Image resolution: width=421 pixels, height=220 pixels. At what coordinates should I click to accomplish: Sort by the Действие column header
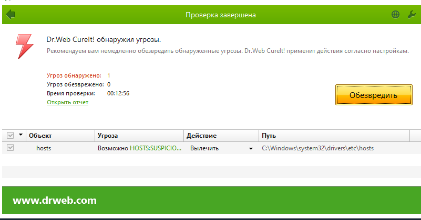point(221,136)
